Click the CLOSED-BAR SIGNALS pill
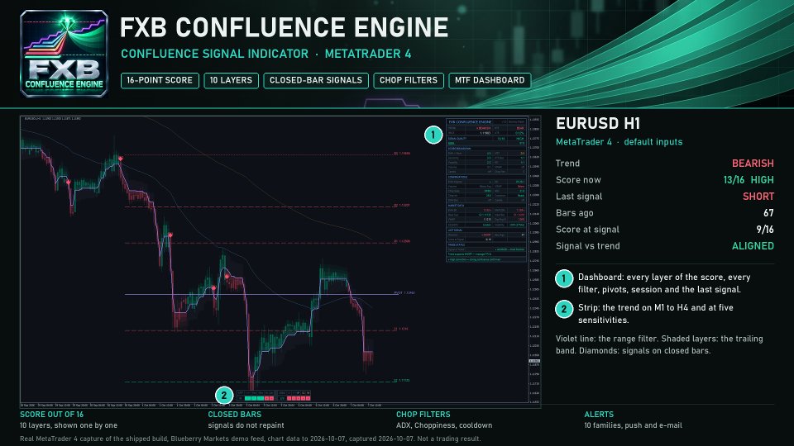794x446 pixels. 315,80
